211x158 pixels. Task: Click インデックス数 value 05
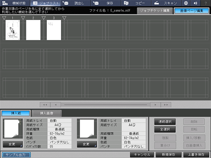pos(59,147)
